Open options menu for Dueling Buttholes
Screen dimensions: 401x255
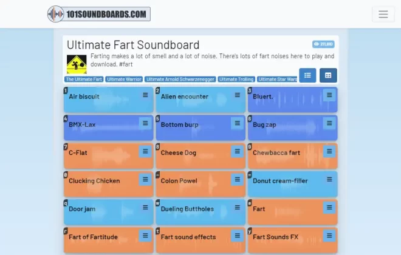click(x=238, y=208)
